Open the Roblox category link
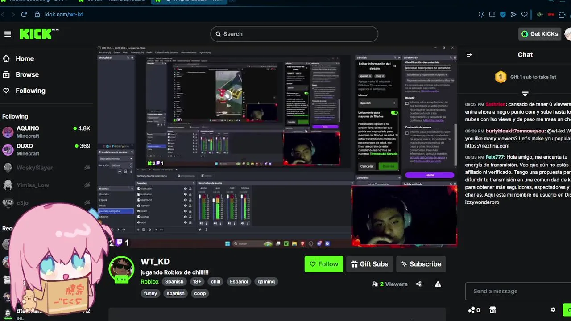The width and height of the screenshot is (571, 321). 149,281
